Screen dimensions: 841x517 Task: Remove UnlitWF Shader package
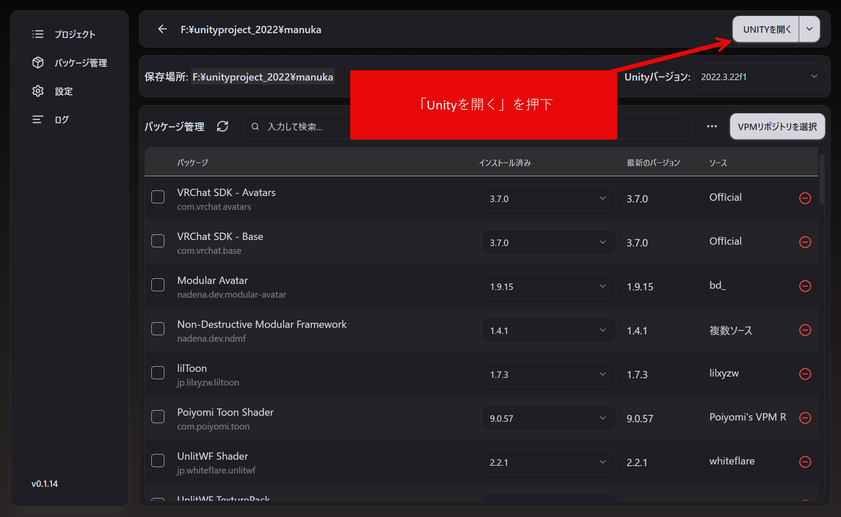[x=805, y=462]
